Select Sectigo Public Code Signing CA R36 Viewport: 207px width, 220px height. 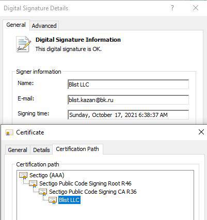coord(93,192)
